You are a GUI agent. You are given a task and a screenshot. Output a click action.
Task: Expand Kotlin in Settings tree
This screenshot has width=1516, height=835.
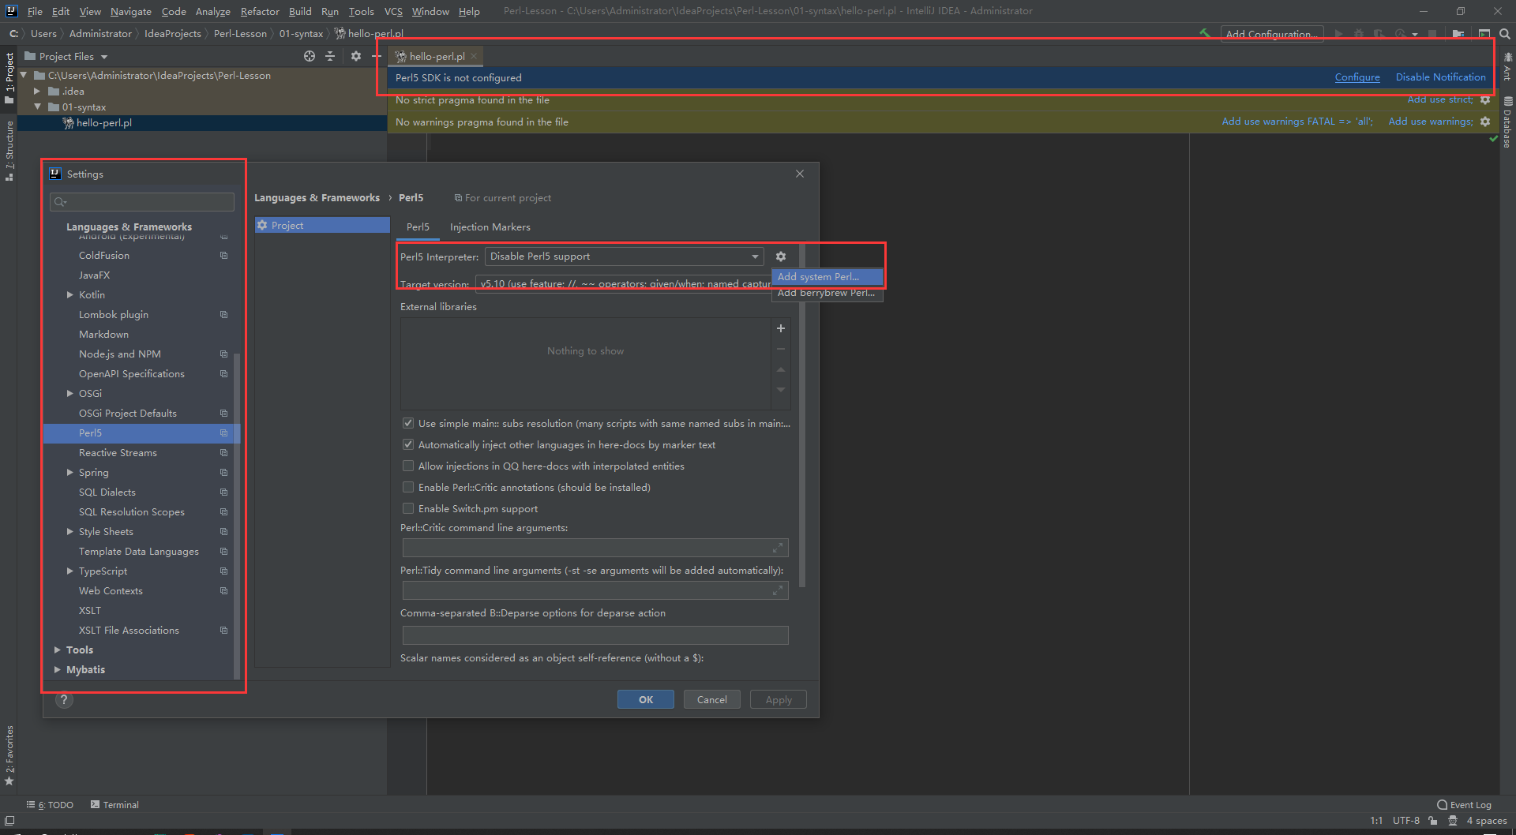click(69, 294)
